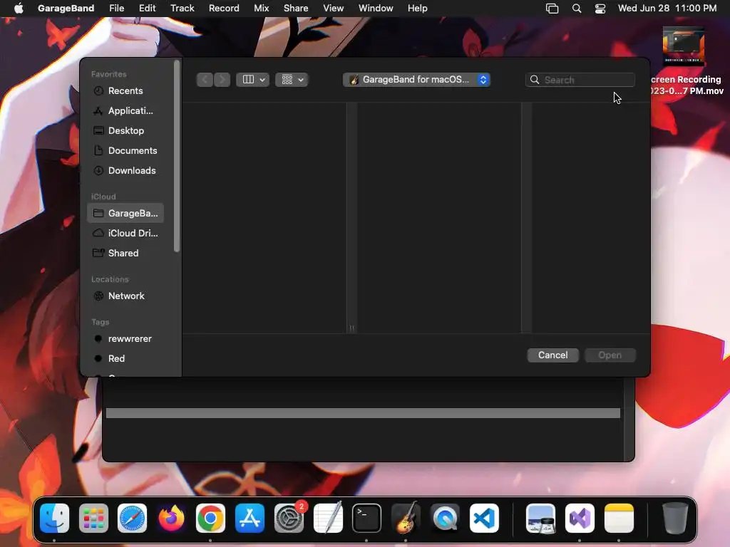
Task: Select Shared in the sidebar
Action: tap(125, 253)
